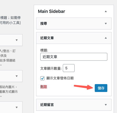
Task: Click the 搜尋 widget title bar
Action: 74,24
